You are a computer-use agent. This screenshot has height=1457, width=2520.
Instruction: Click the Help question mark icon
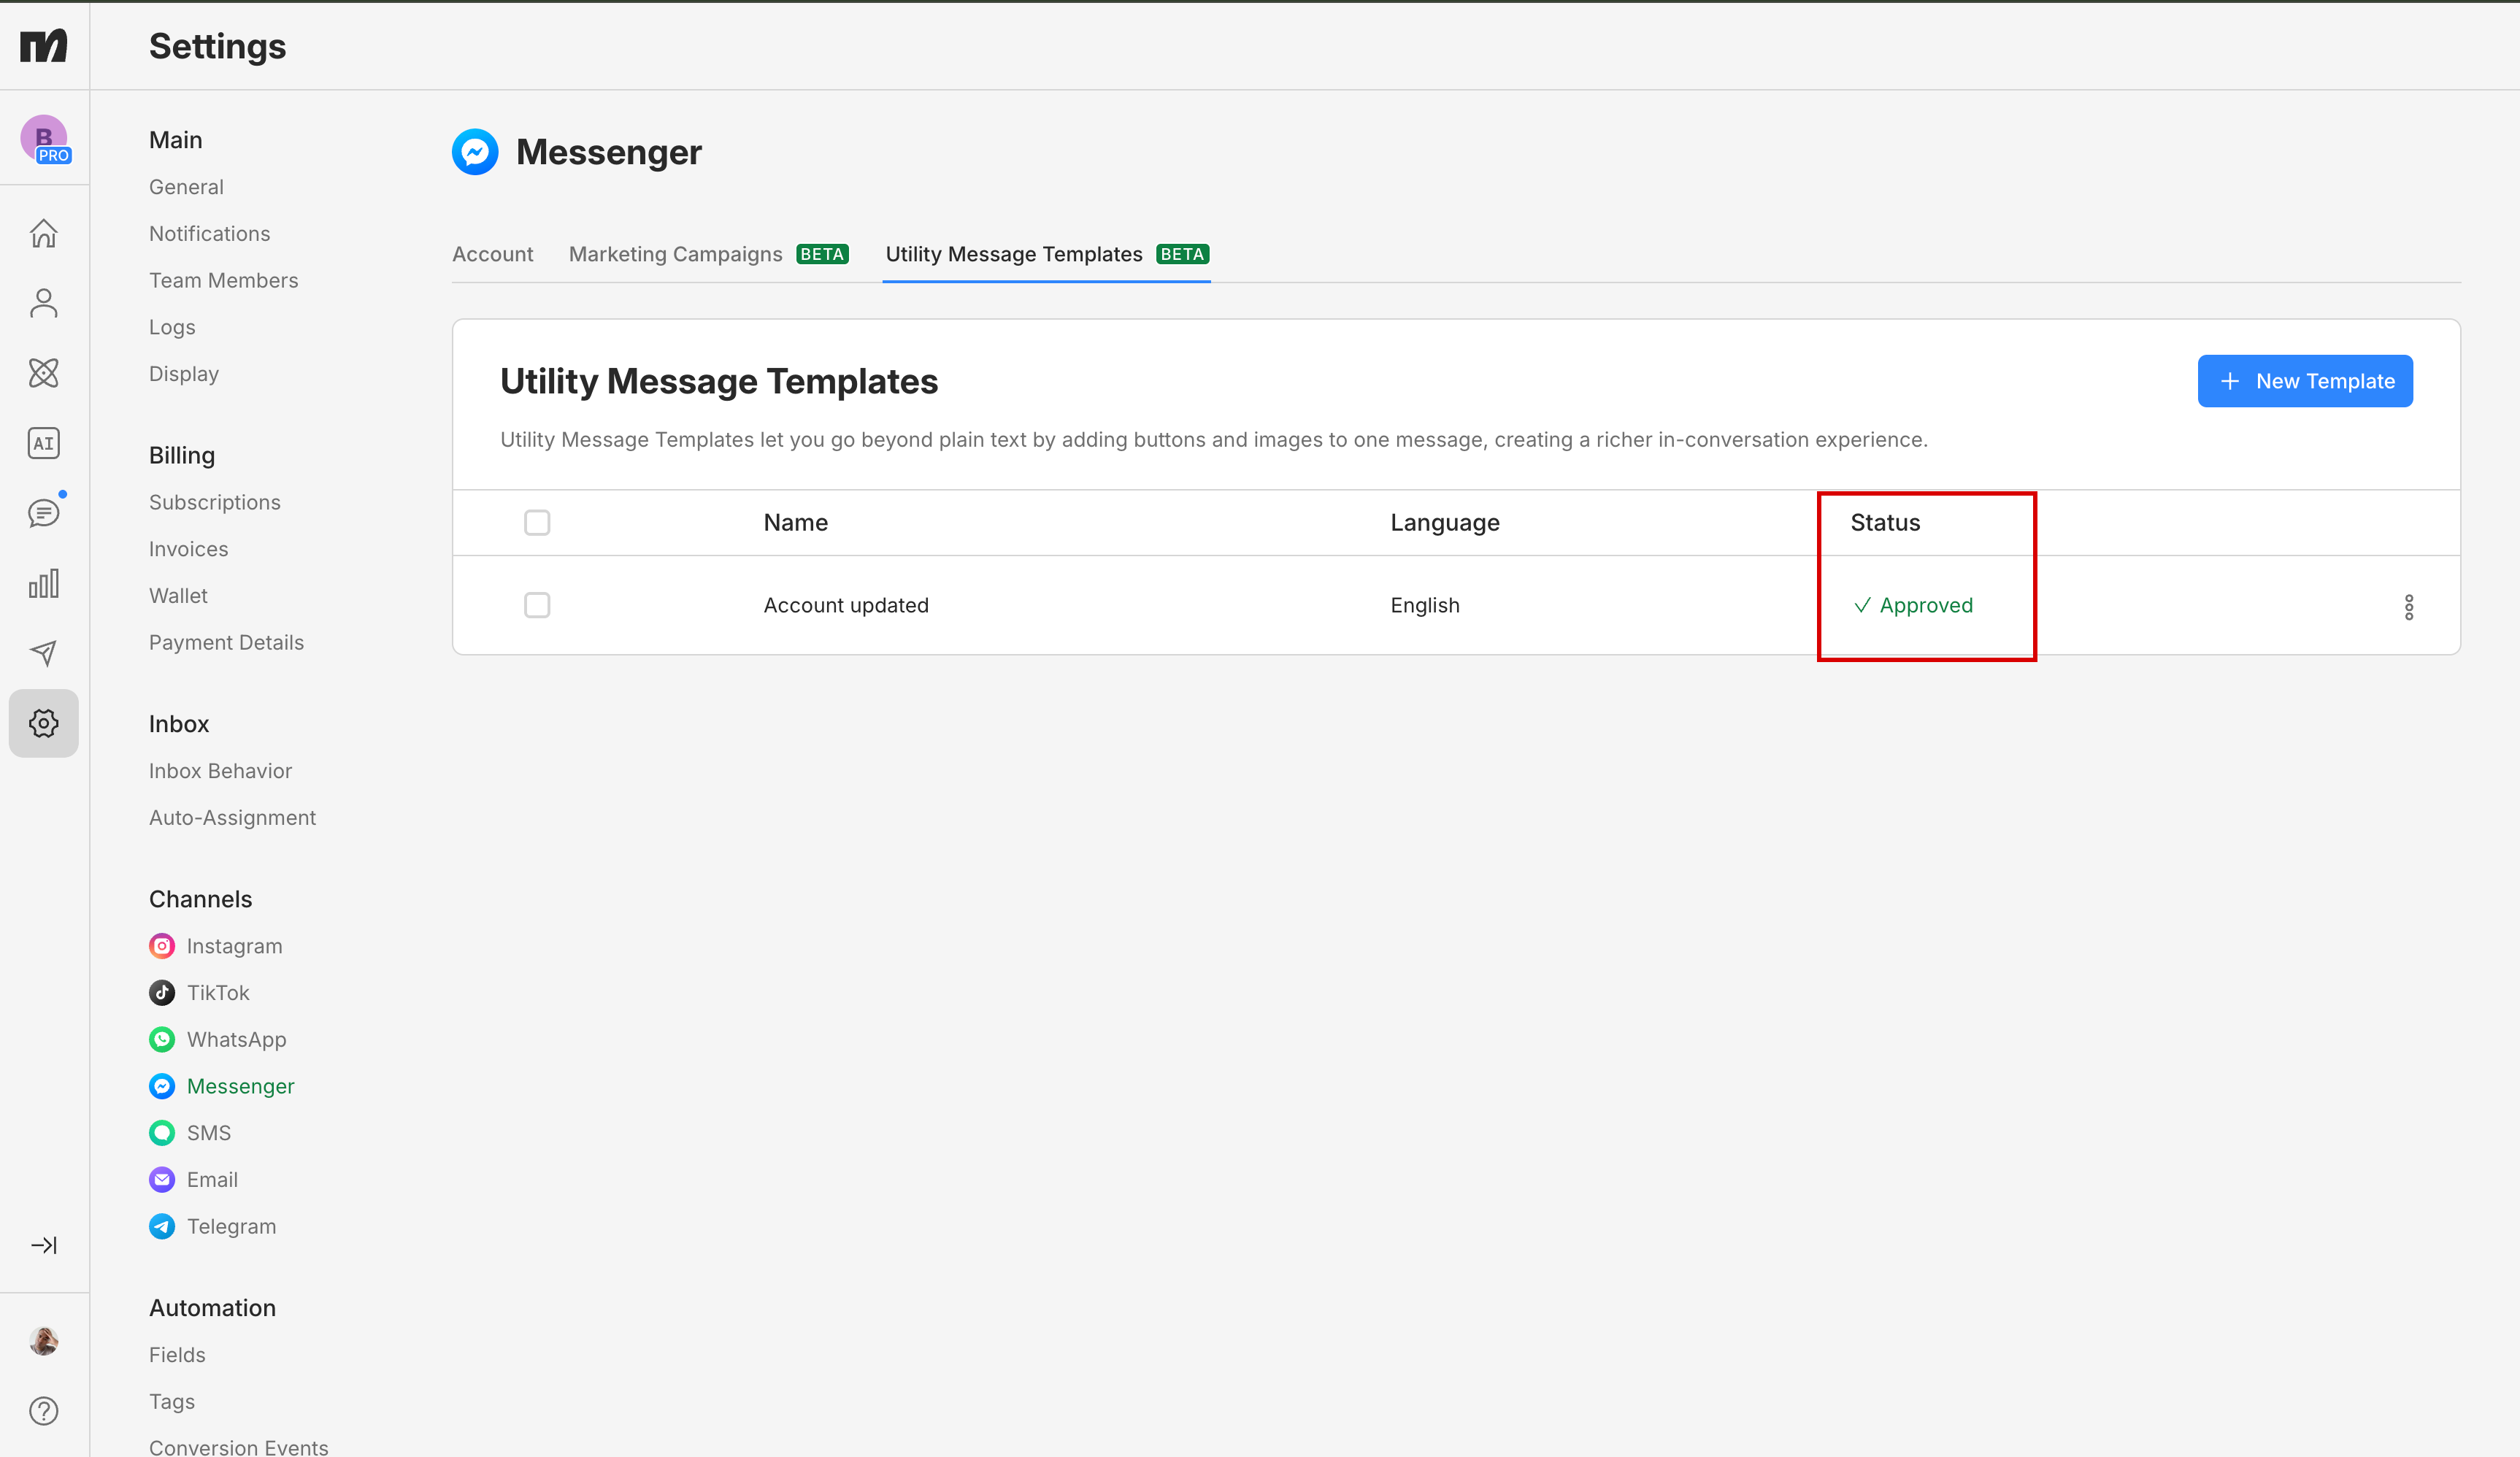tap(43, 1411)
